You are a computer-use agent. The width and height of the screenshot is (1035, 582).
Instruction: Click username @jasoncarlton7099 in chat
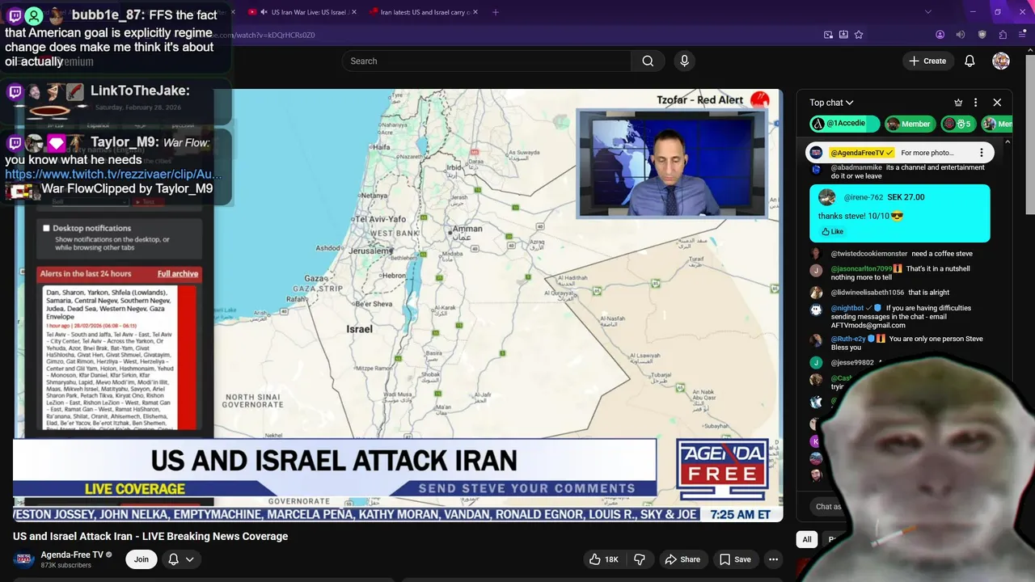(x=861, y=269)
